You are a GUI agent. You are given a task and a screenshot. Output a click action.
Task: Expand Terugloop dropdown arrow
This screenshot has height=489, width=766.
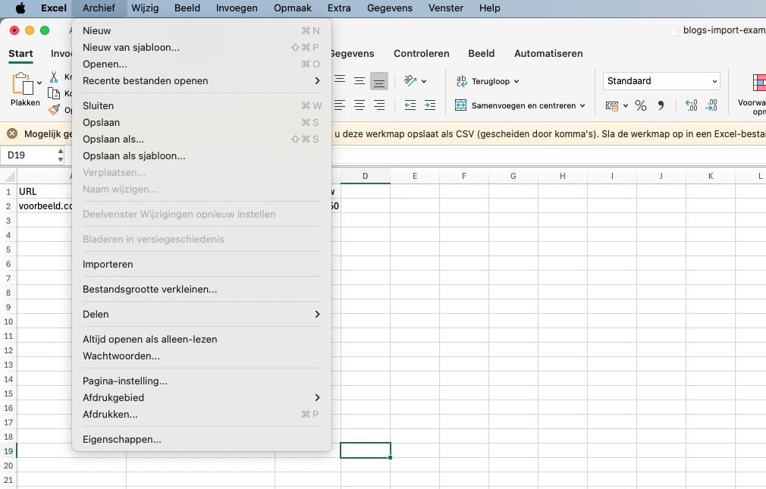coord(516,82)
